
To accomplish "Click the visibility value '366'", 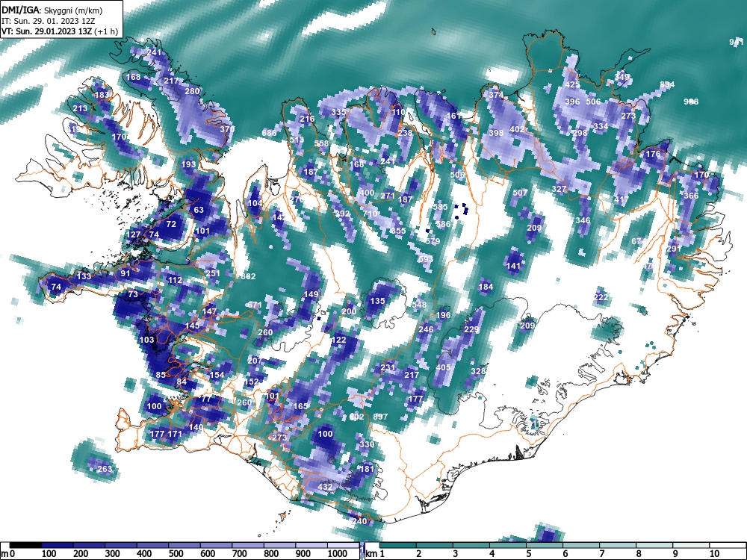I will click(691, 196).
